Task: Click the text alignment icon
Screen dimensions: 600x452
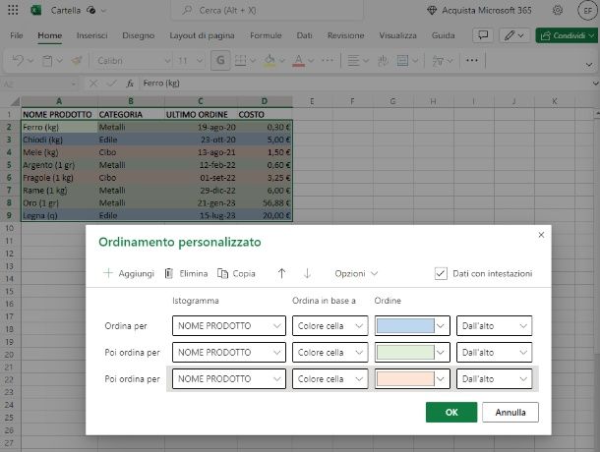Action: pos(353,60)
